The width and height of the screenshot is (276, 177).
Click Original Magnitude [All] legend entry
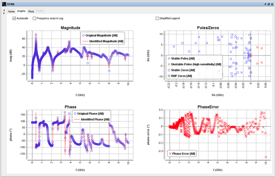pos(100,36)
